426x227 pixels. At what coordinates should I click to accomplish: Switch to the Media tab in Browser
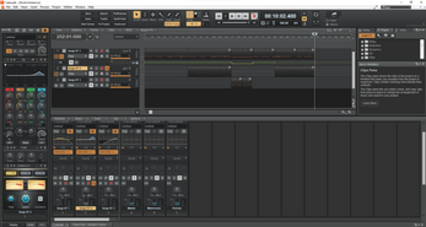pyautogui.click(x=366, y=30)
